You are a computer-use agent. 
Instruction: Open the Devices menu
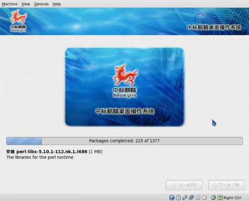[41, 4]
